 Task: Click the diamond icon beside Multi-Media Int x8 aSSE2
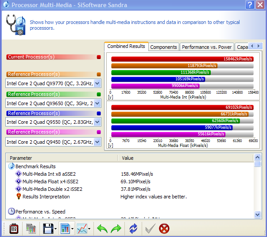19,174
